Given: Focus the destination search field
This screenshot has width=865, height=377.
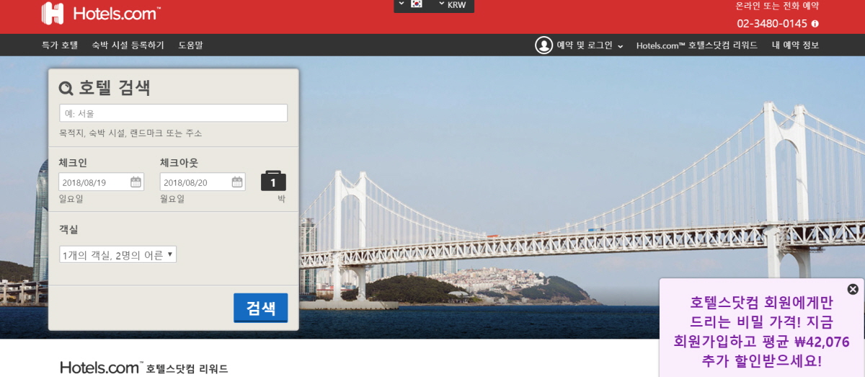Looking at the screenshot, I should tap(173, 113).
